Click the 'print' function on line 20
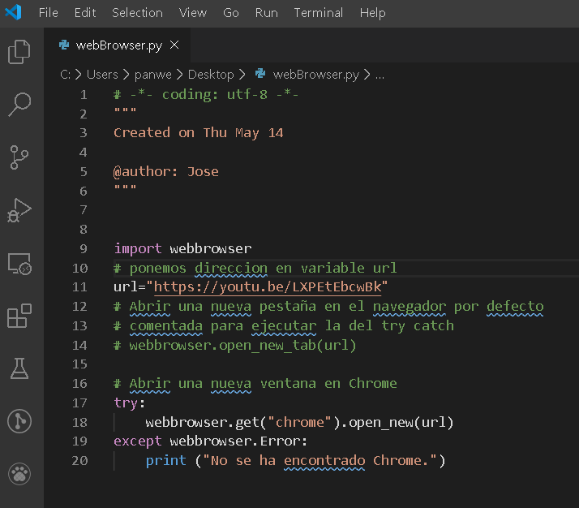 [165, 460]
